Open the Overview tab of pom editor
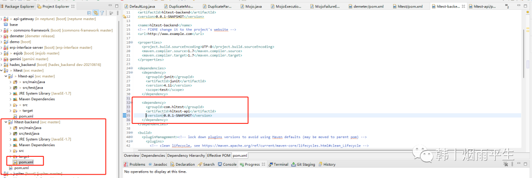The image size is (532, 178). coord(132,156)
